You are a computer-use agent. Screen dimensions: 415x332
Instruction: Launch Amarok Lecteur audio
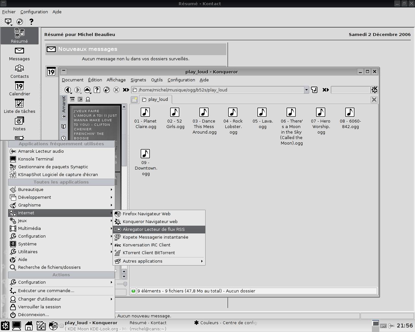click(x=61, y=151)
